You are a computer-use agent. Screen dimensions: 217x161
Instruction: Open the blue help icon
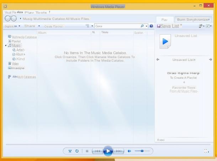151,26
